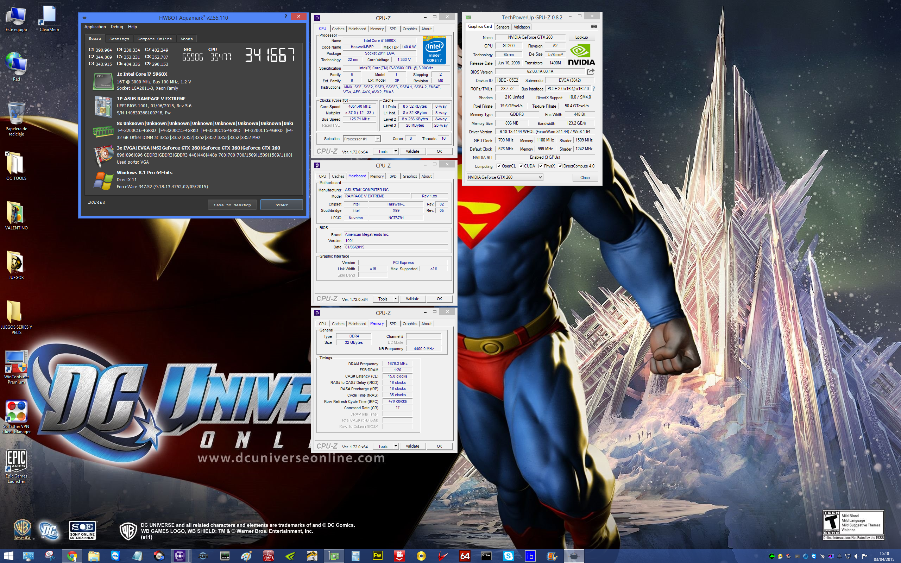Open TeamViewer from the taskbar
901x563 pixels.
coord(115,556)
